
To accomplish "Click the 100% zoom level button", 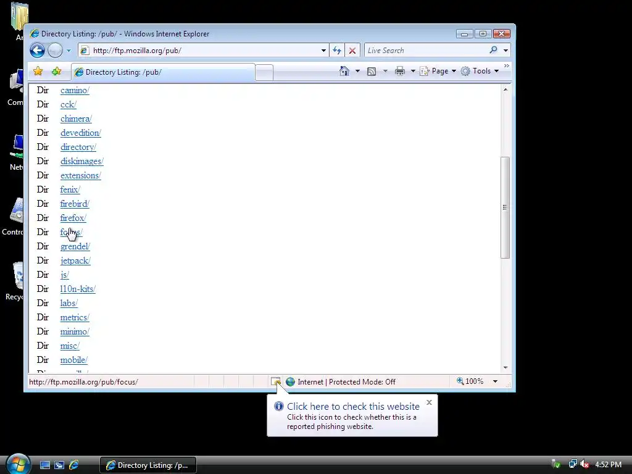I will 470,381.
